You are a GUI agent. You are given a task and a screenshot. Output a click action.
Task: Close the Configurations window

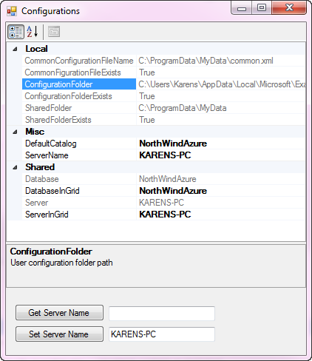(289, 8)
